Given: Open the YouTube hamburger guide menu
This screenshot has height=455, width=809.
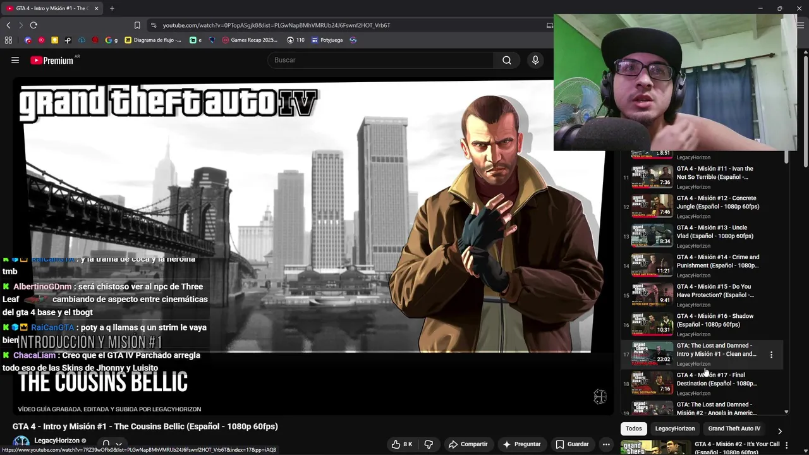Looking at the screenshot, I should tap(15, 60).
